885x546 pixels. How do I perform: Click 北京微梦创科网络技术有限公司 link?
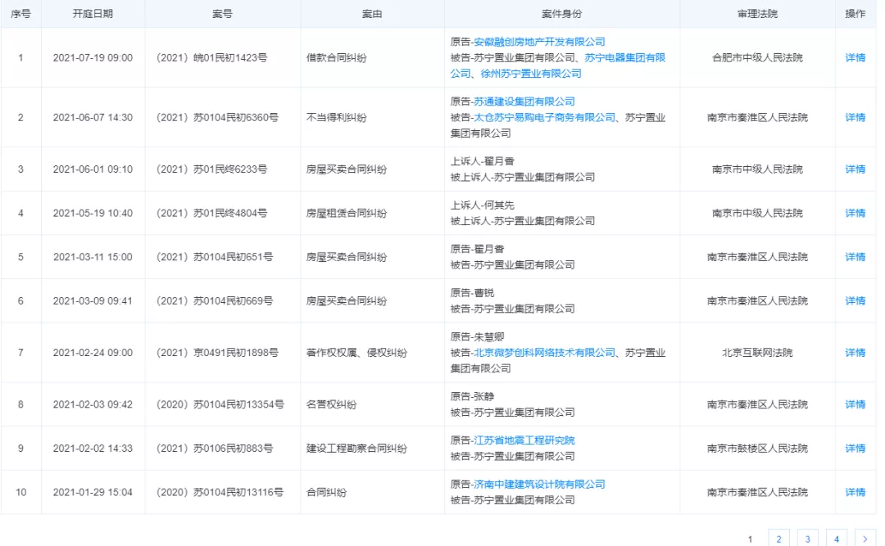pyautogui.click(x=544, y=352)
